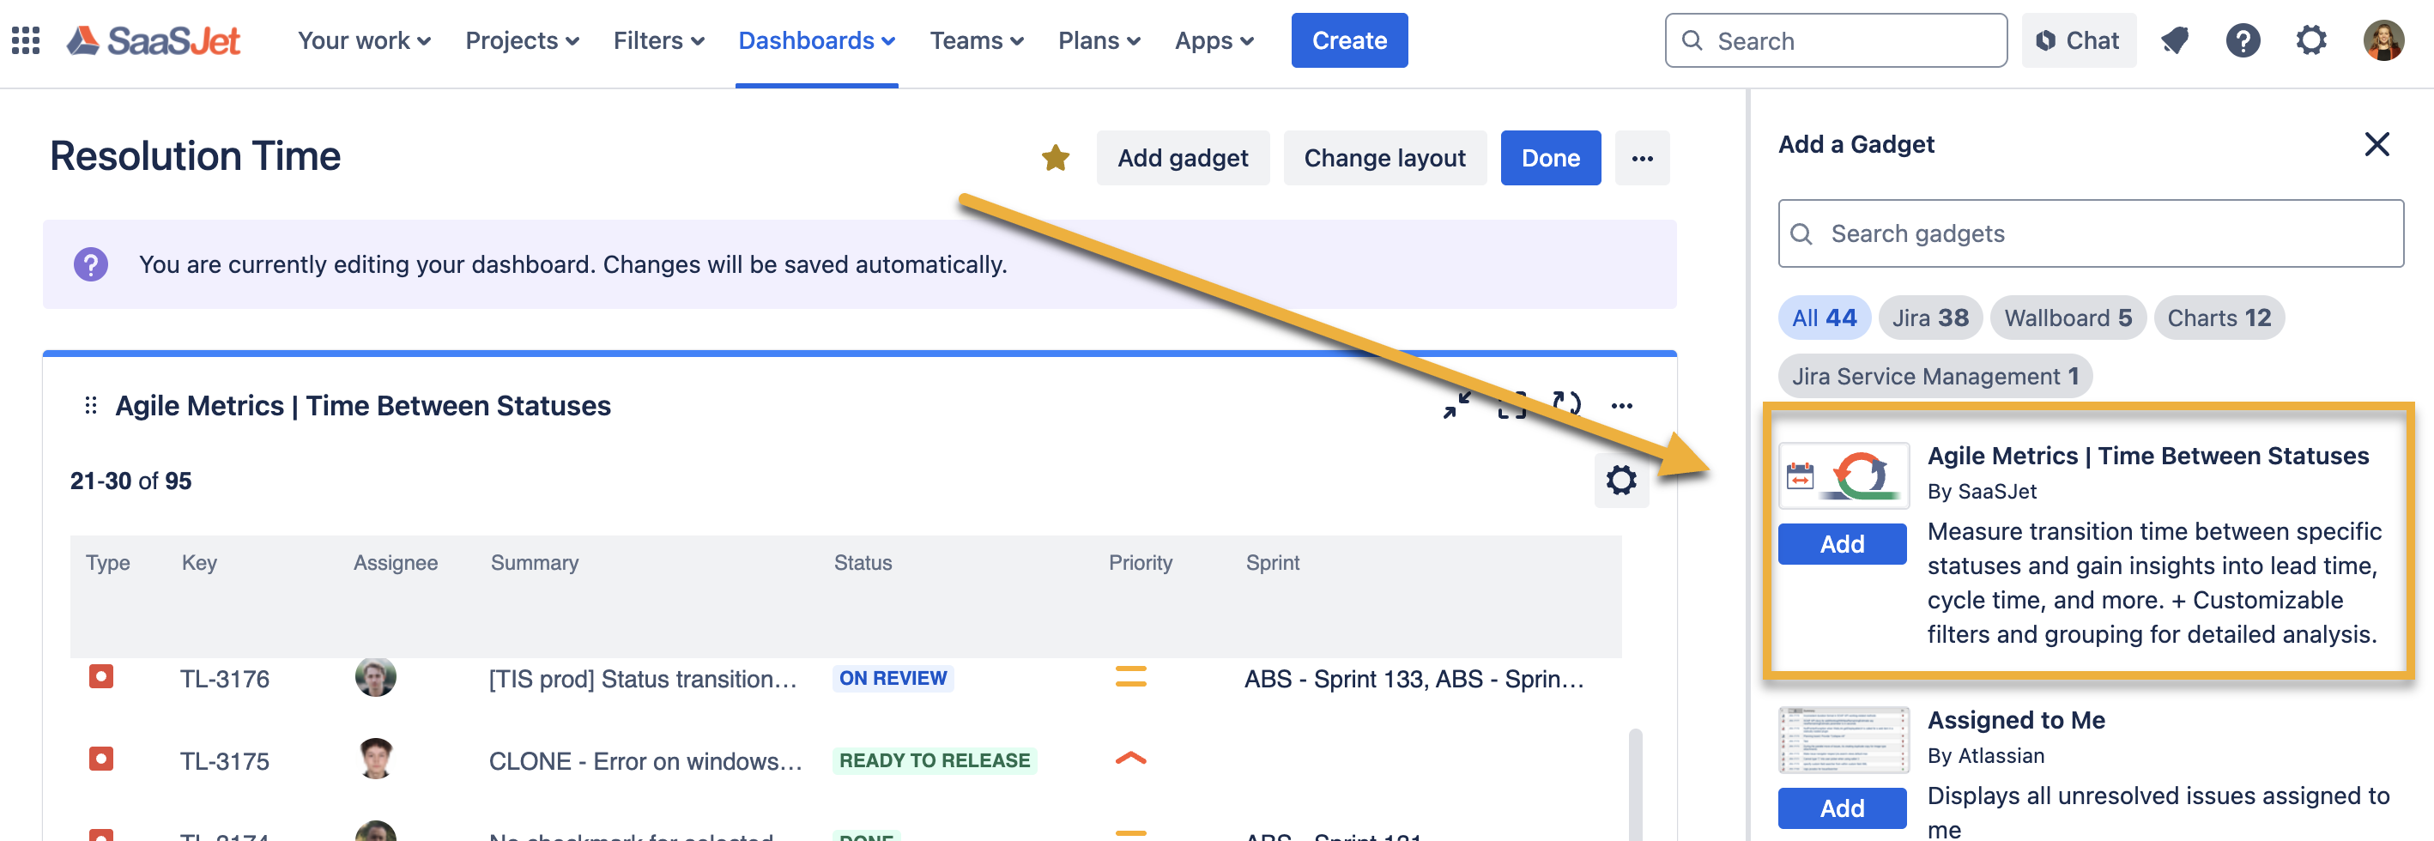2434x841 pixels.
Task: Open notifications via the bell icon
Action: pos(2175,39)
